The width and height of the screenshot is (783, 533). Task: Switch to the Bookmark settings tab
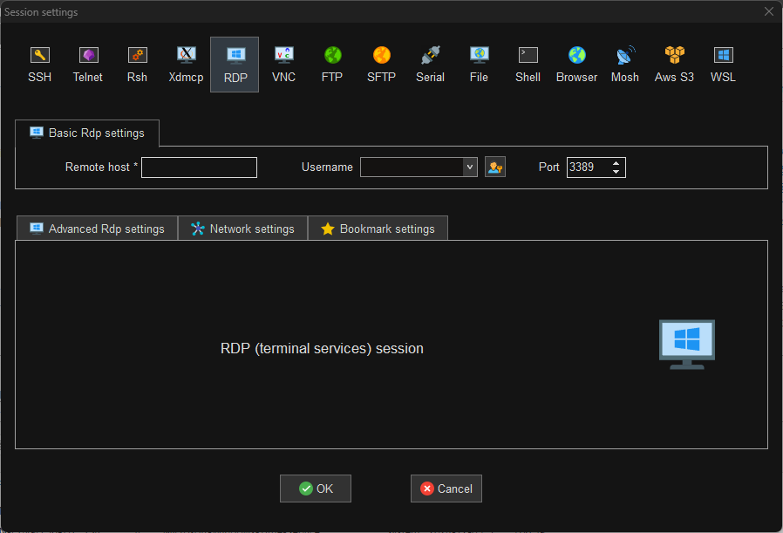378,228
